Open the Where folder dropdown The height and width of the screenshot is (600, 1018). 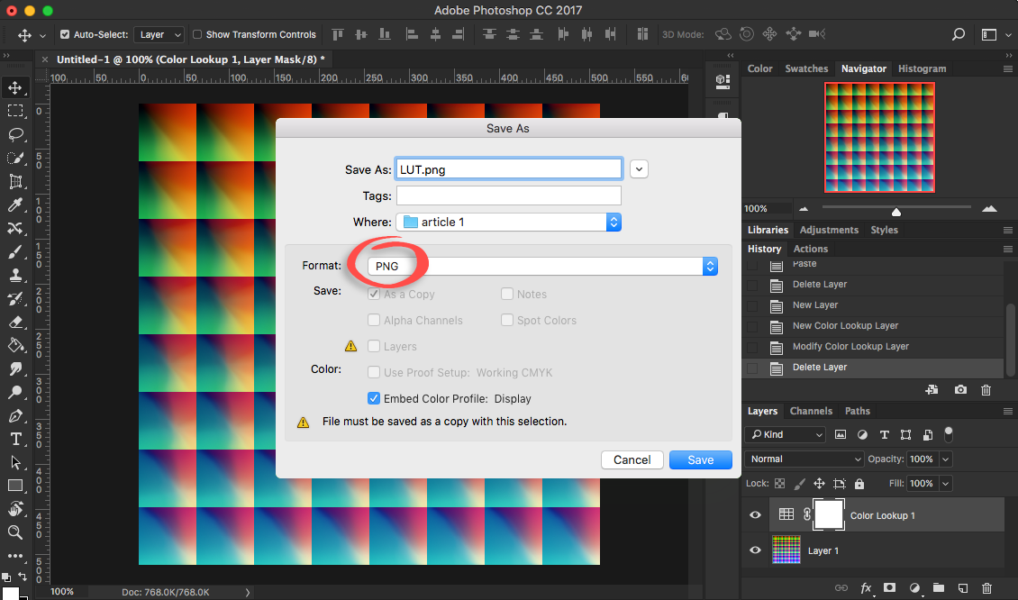tap(509, 223)
